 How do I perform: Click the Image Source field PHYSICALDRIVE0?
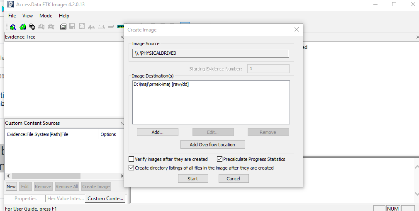point(211,53)
